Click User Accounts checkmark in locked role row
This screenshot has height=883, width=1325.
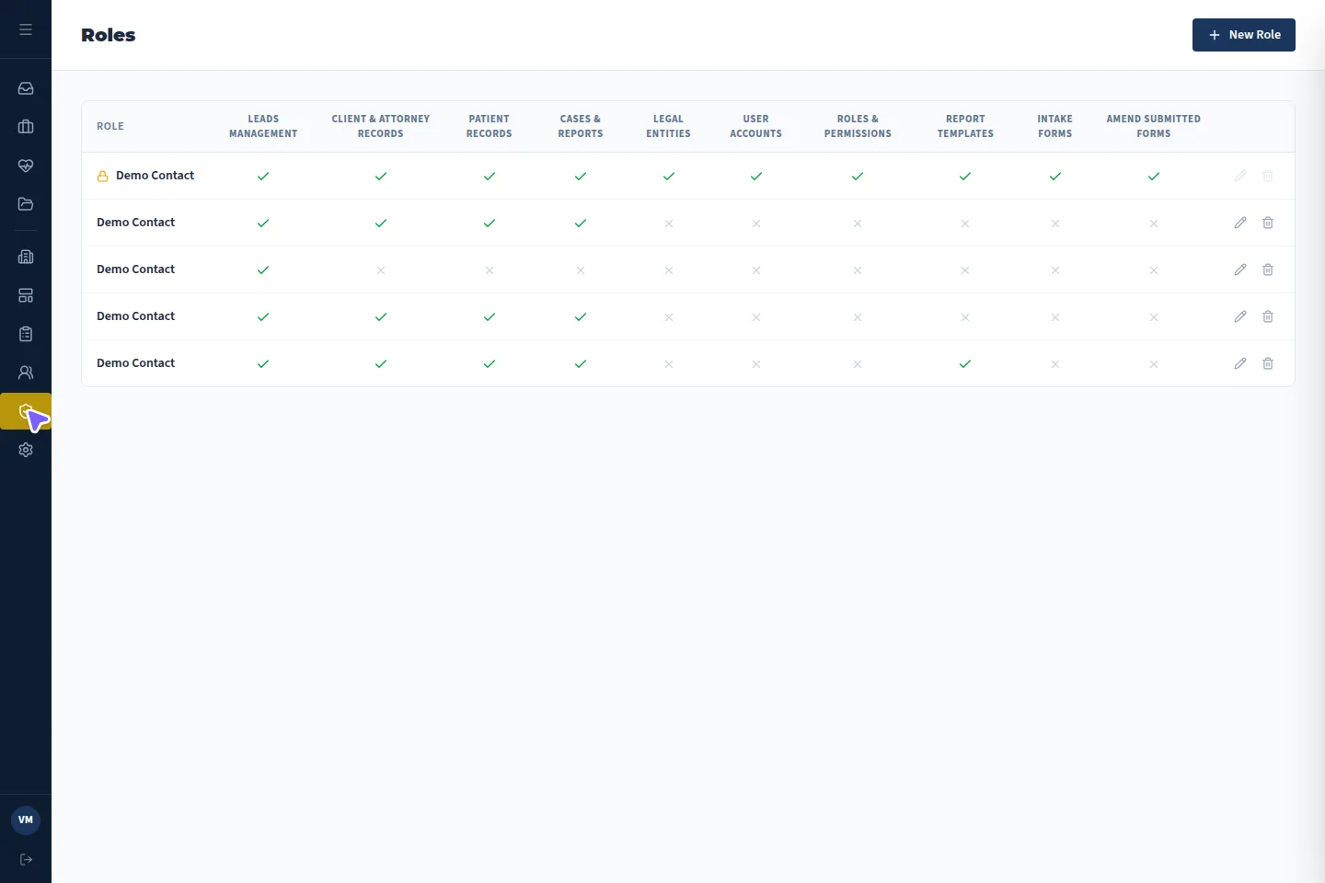pos(756,176)
